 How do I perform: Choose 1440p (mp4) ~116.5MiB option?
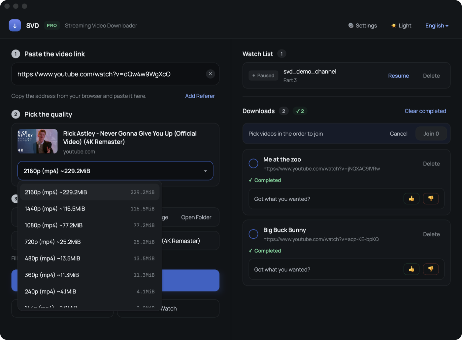(90, 209)
